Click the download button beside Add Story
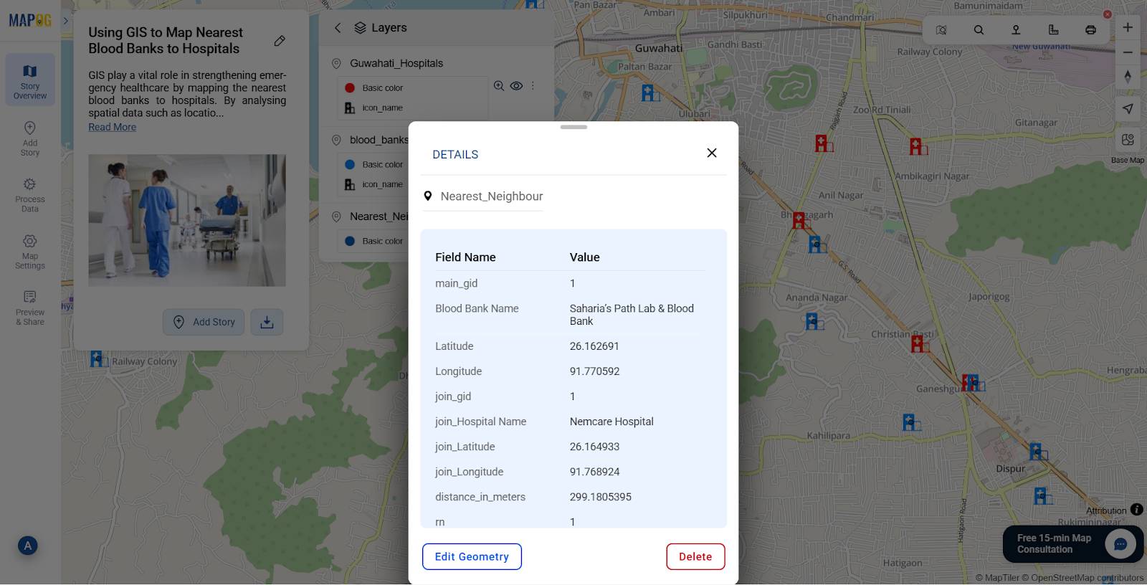Image resolution: width=1147 pixels, height=585 pixels. pos(267,322)
